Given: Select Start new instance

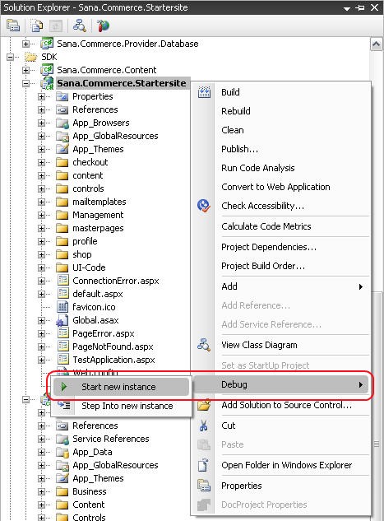Looking at the screenshot, I should coord(121,387).
